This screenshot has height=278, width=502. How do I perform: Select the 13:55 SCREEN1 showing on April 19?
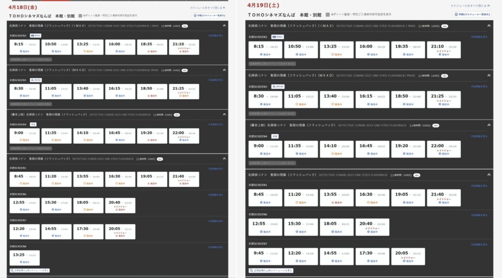coord(337,198)
